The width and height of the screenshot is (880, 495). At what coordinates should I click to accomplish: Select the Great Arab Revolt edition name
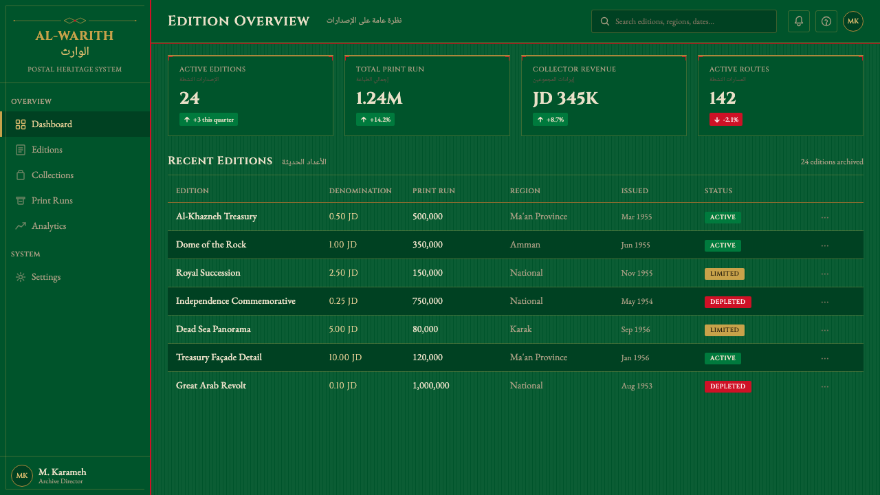click(x=211, y=386)
